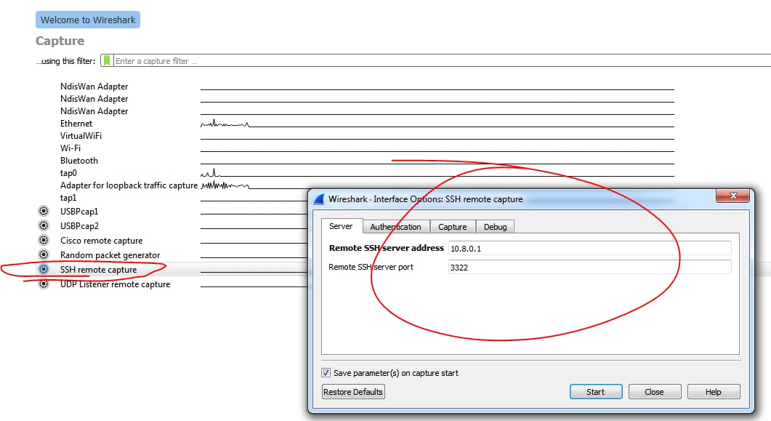Open the Debug tab
The width and height of the screenshot is (771, 421).
495,227
